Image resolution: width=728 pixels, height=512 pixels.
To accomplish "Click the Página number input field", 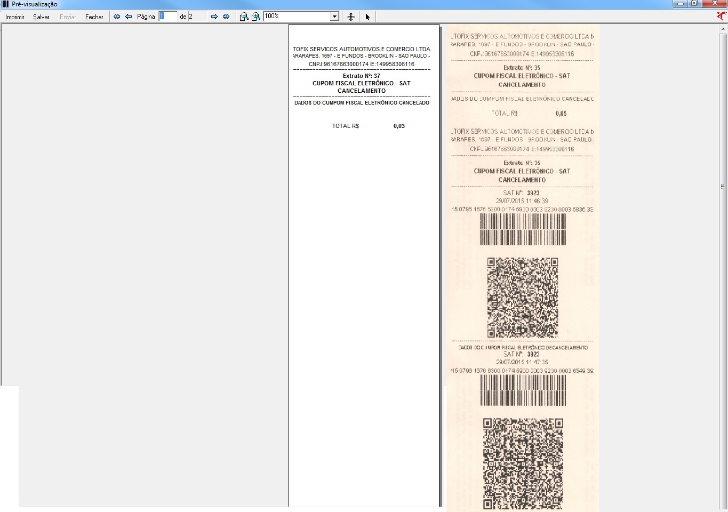I will [x=168, y=17].
